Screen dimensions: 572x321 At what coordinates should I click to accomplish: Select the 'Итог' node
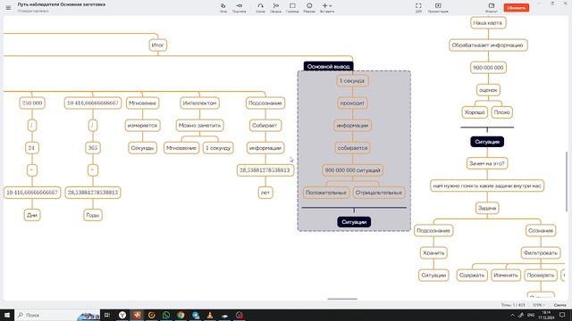(x=157, y=45)
